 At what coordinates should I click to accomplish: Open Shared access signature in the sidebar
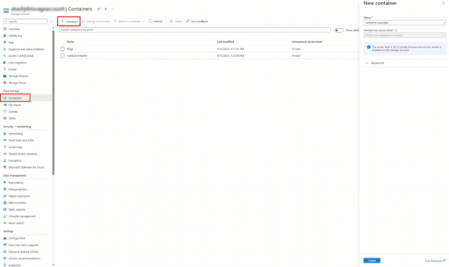(23, 154)
